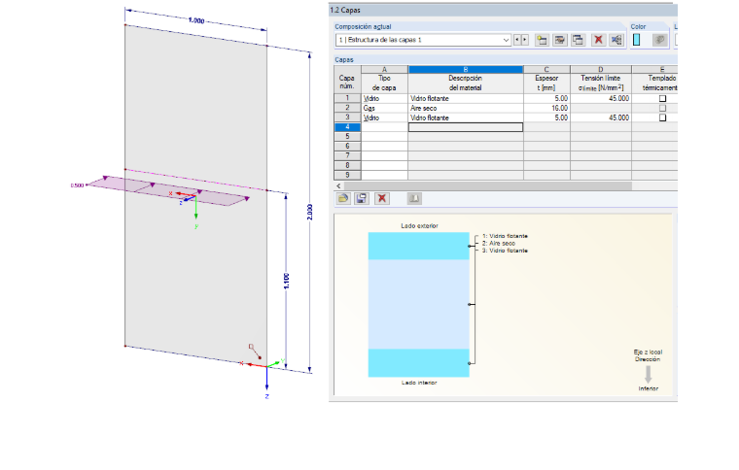Screen dimensions: 739x470
Task: Click limit stress 45.000 in row 3
Action: point(601,117)
